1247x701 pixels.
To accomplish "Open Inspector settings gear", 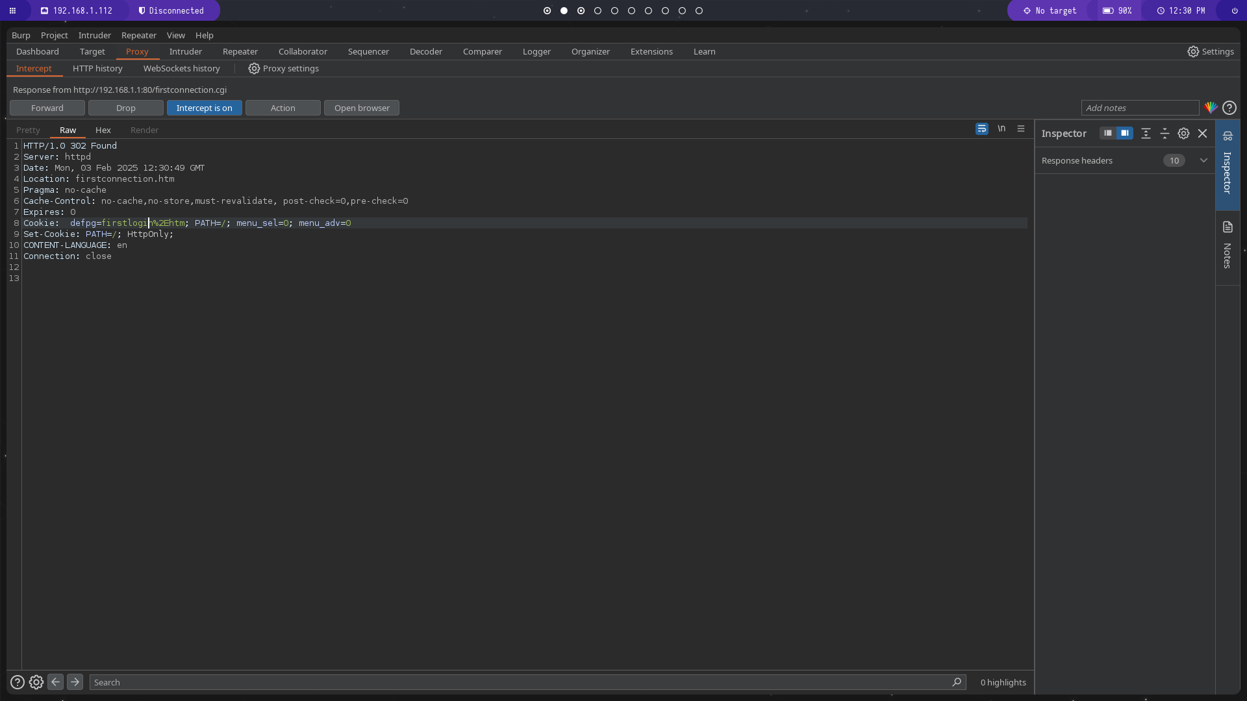I will (1183, 133).
